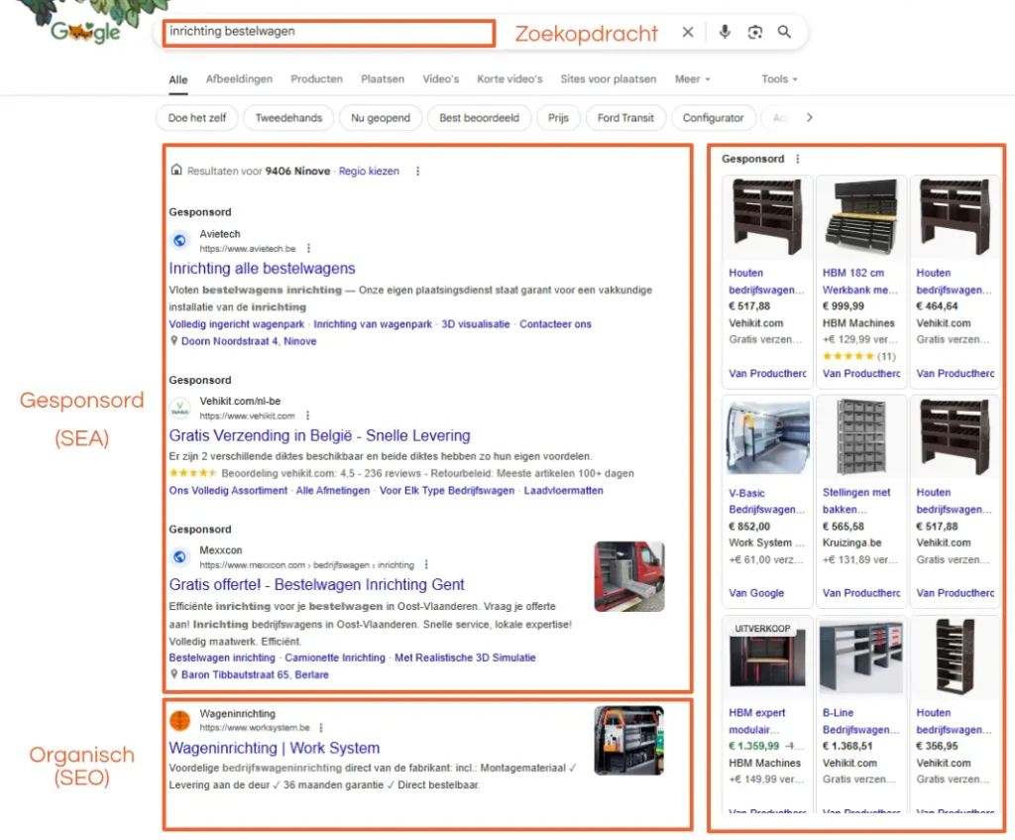This screenshot has width=1015, height=840.
Task: Open the three-dot menu next to Regio kiezen
Action: (417, 171)
